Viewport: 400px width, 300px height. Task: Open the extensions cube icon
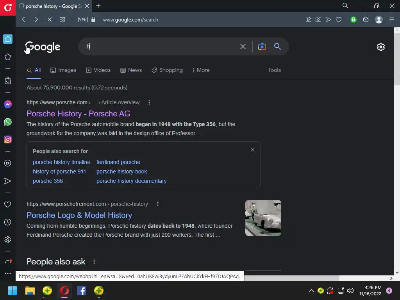point(366,20)
